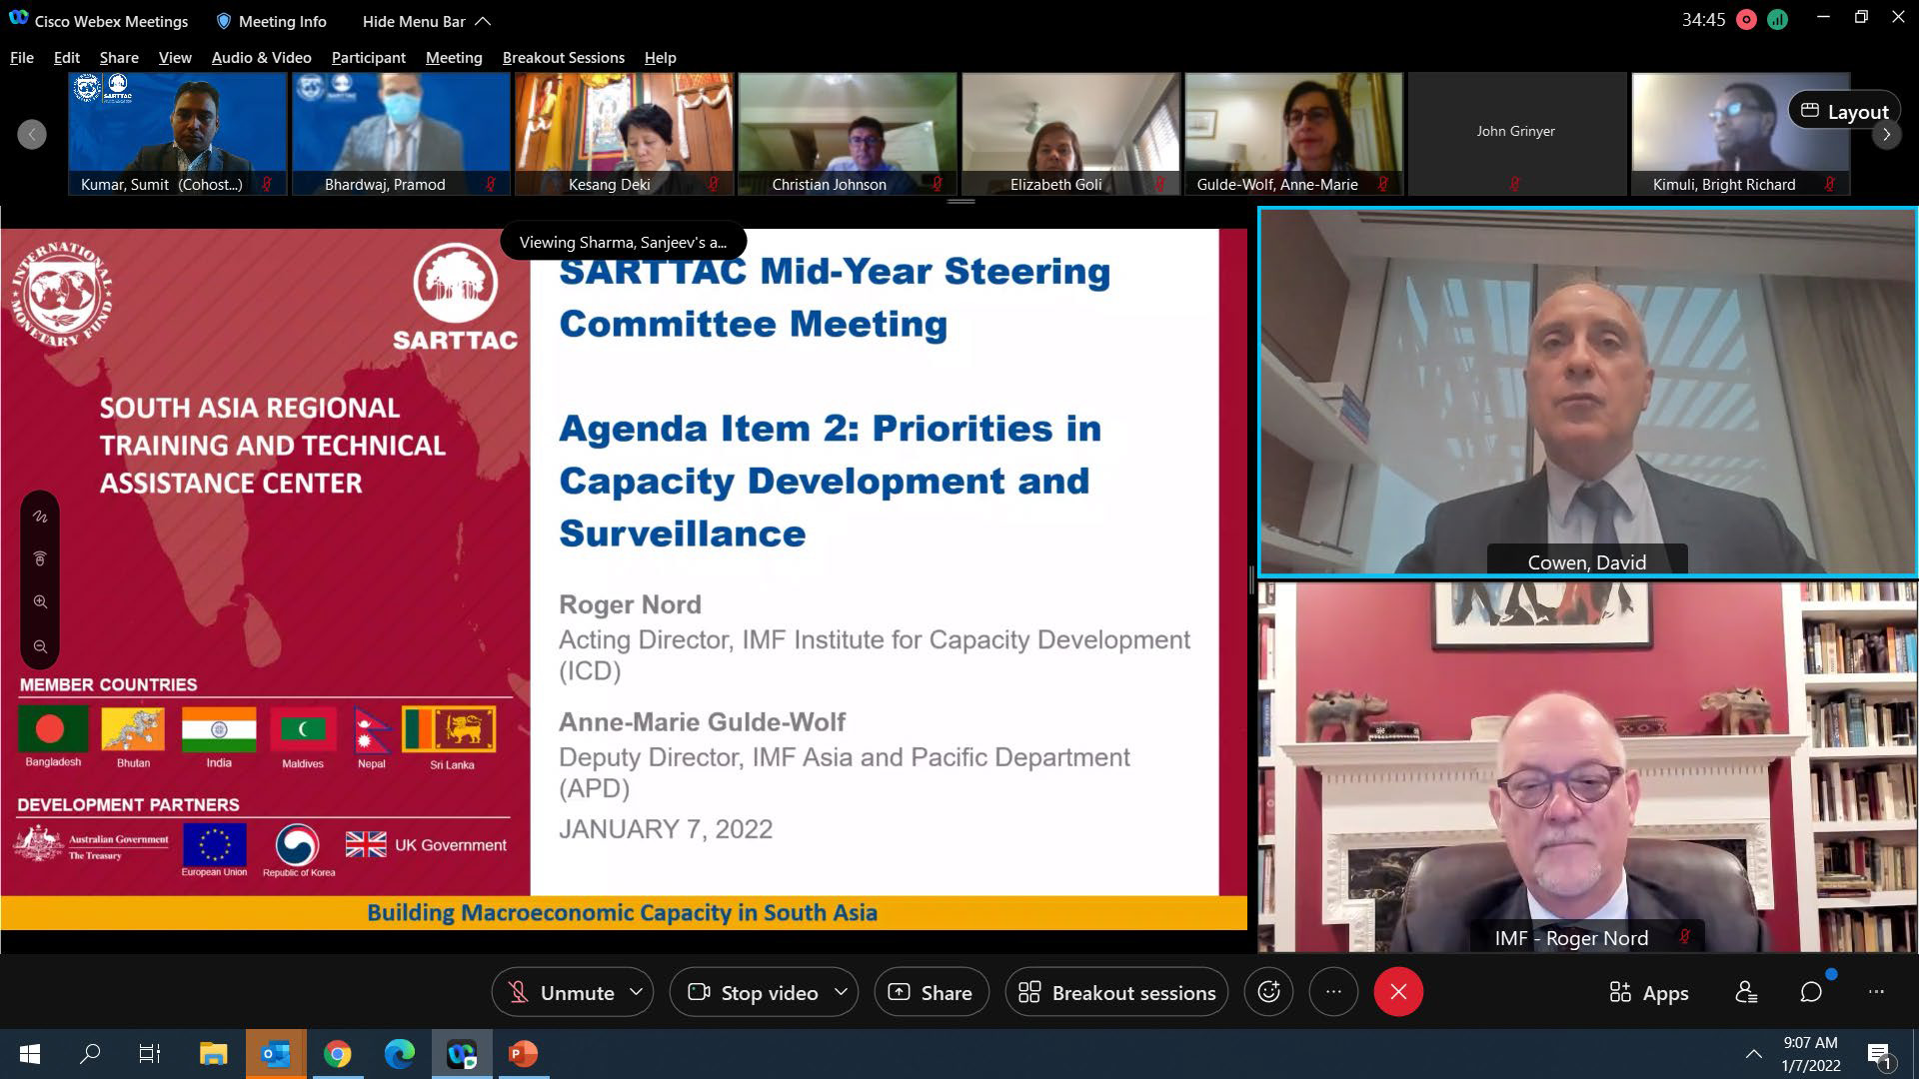Screen dimensions: 1919x1079
Task: Select Kimuli, Bright Richard video thumbnail
Action: pos(1740,134)
